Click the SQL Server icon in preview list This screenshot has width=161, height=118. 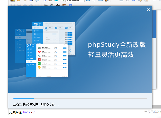(39, 59)
